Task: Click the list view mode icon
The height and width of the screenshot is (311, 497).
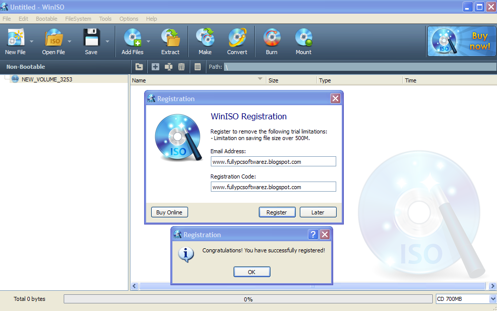Action: pyautogui.click(x=198, y=67)
